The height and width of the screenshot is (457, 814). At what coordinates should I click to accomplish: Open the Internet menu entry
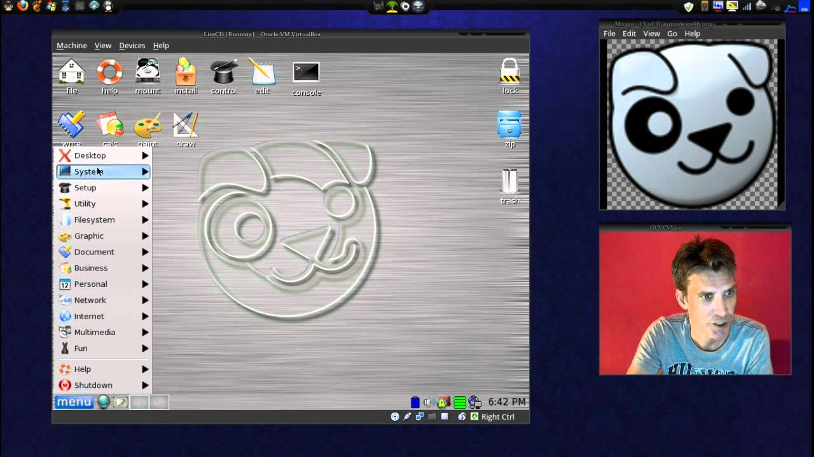(x=103, y=316)
